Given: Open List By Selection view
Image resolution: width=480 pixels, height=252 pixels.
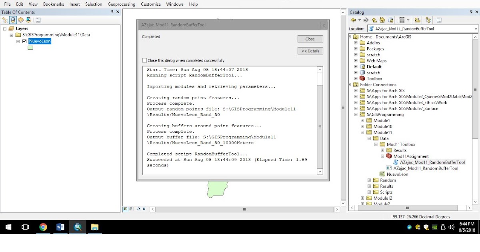Looking at the screenshot, I should pyautogui.click(x=28, y=20).
